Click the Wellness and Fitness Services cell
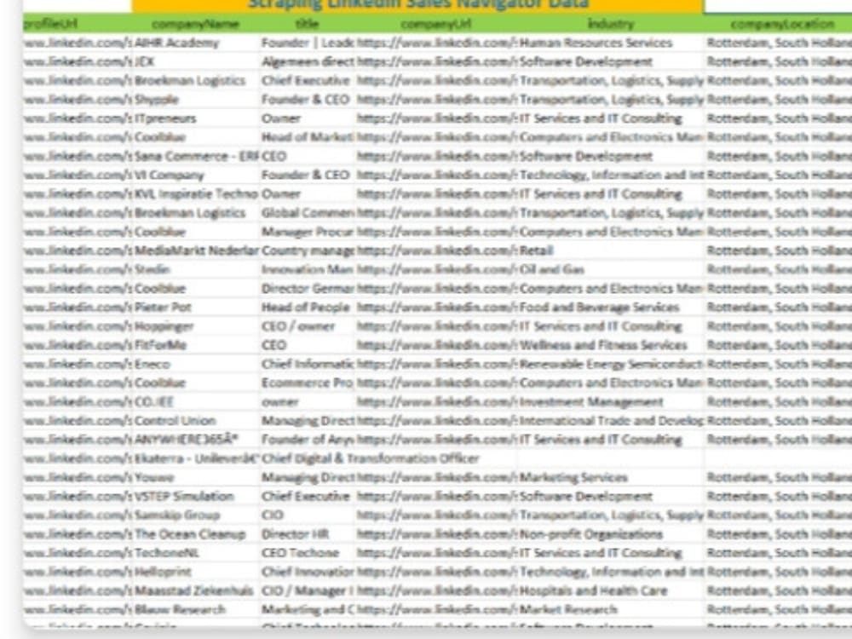 [x=611, y=345]
